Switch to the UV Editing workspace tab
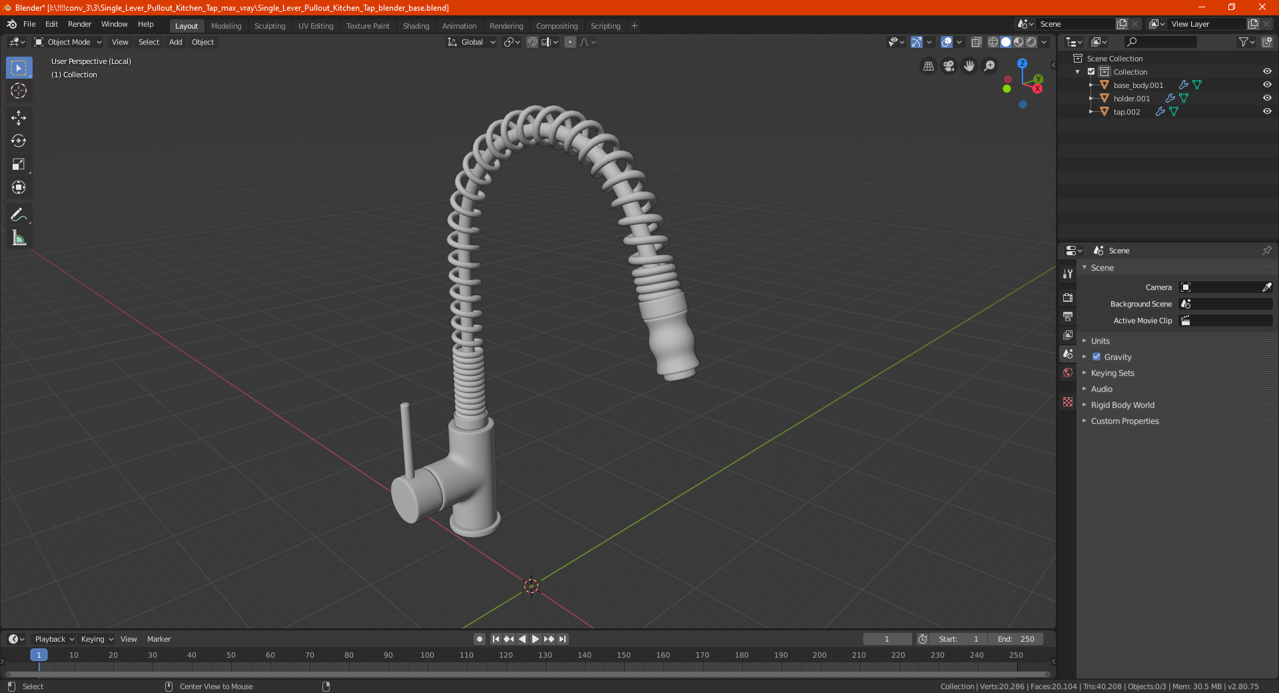 coord(316,26)
